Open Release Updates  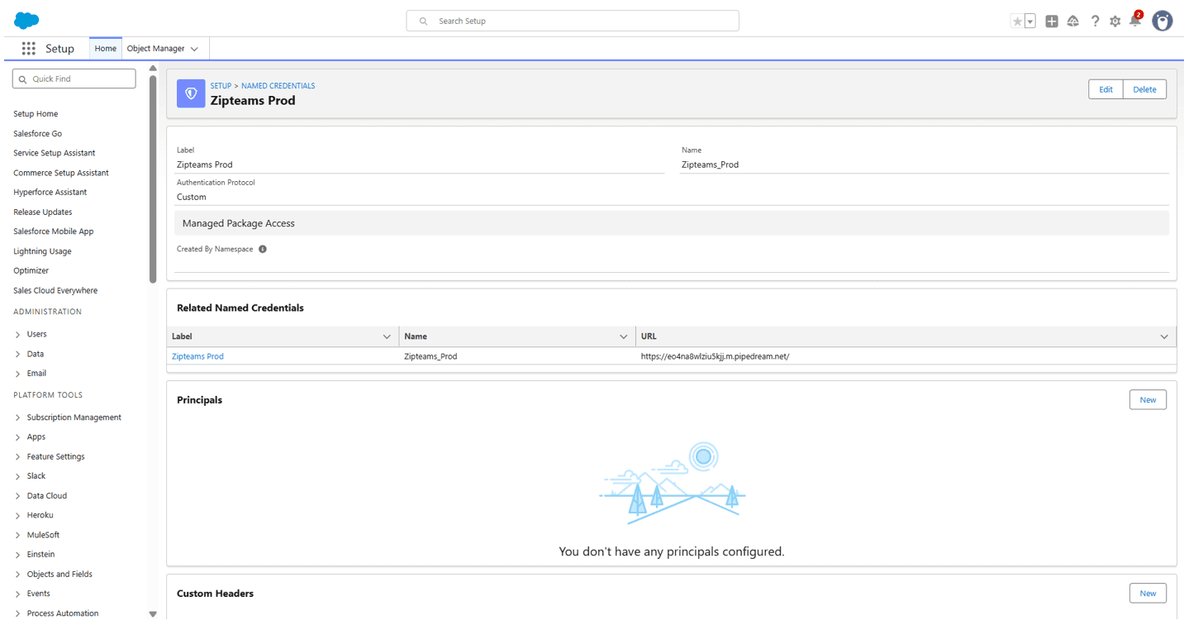tap(43, 212)
